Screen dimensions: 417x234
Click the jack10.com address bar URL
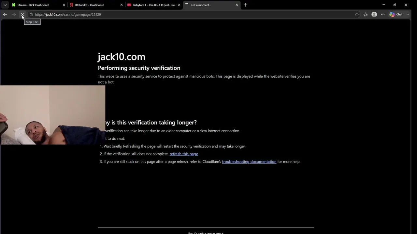[68, 14]
